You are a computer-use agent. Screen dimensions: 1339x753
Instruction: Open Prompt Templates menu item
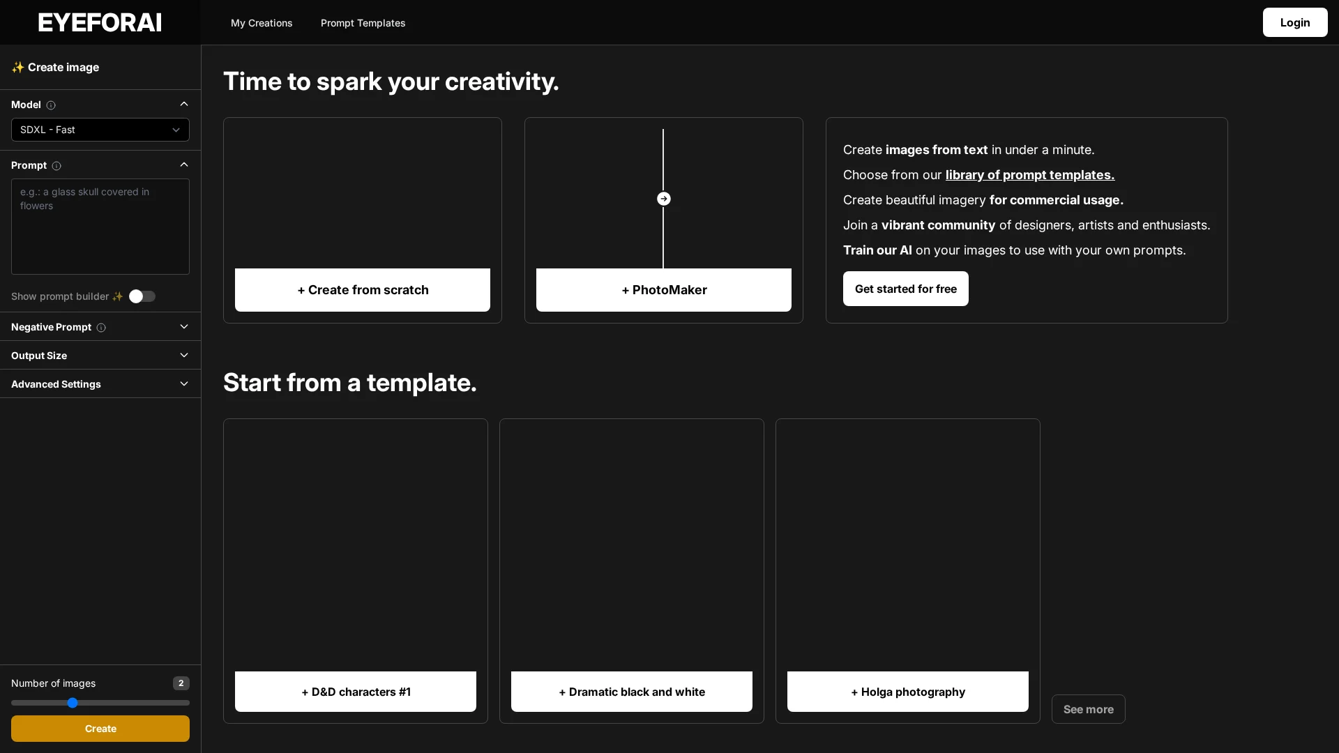click(x=363, y=23)
